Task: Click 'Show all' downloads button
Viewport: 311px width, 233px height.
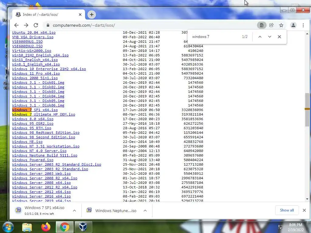Action: (x=287, y=210)
